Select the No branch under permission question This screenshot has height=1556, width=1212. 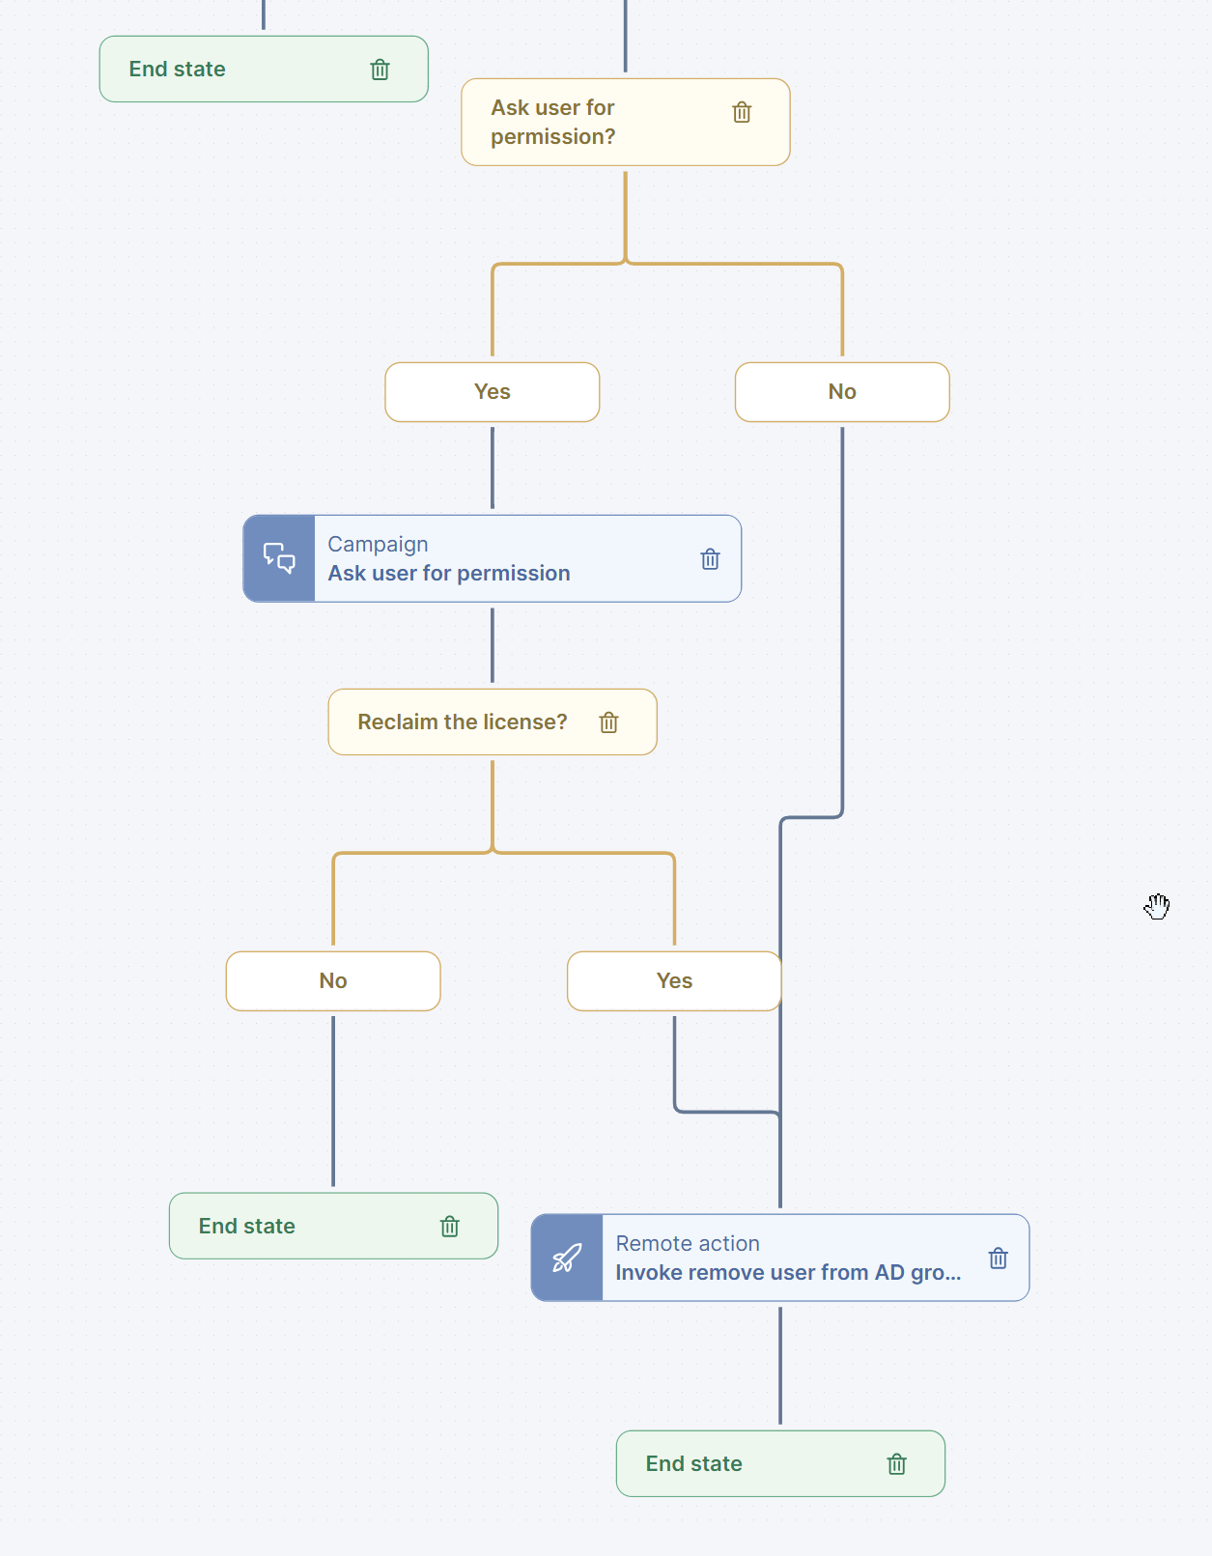(842, 392)
